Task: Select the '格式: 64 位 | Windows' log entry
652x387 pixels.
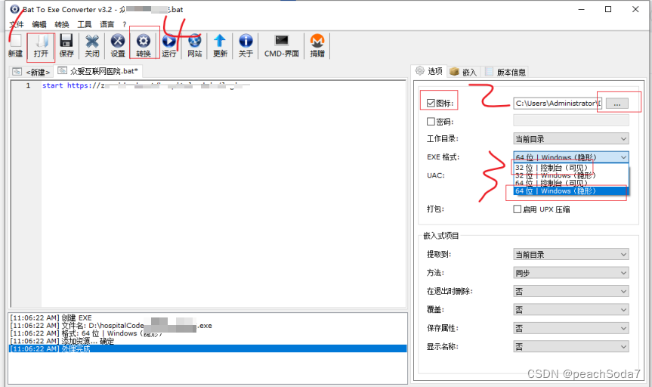Action: tap(208, 333)
